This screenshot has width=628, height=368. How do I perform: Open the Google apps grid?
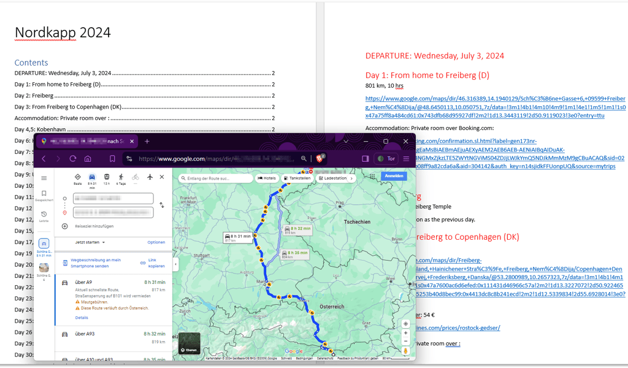[x=372, y=176]
